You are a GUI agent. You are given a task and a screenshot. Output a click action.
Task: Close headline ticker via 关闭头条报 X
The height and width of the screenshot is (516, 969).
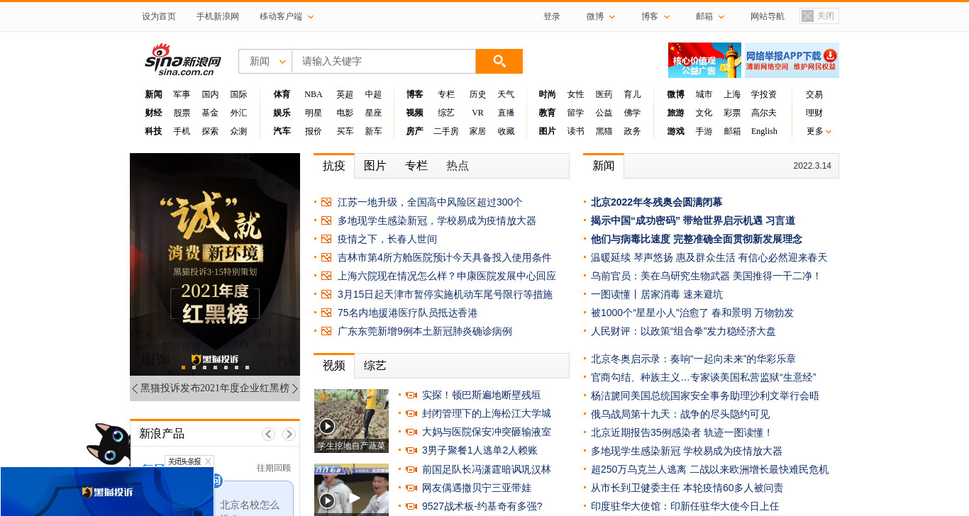[208, 461]
